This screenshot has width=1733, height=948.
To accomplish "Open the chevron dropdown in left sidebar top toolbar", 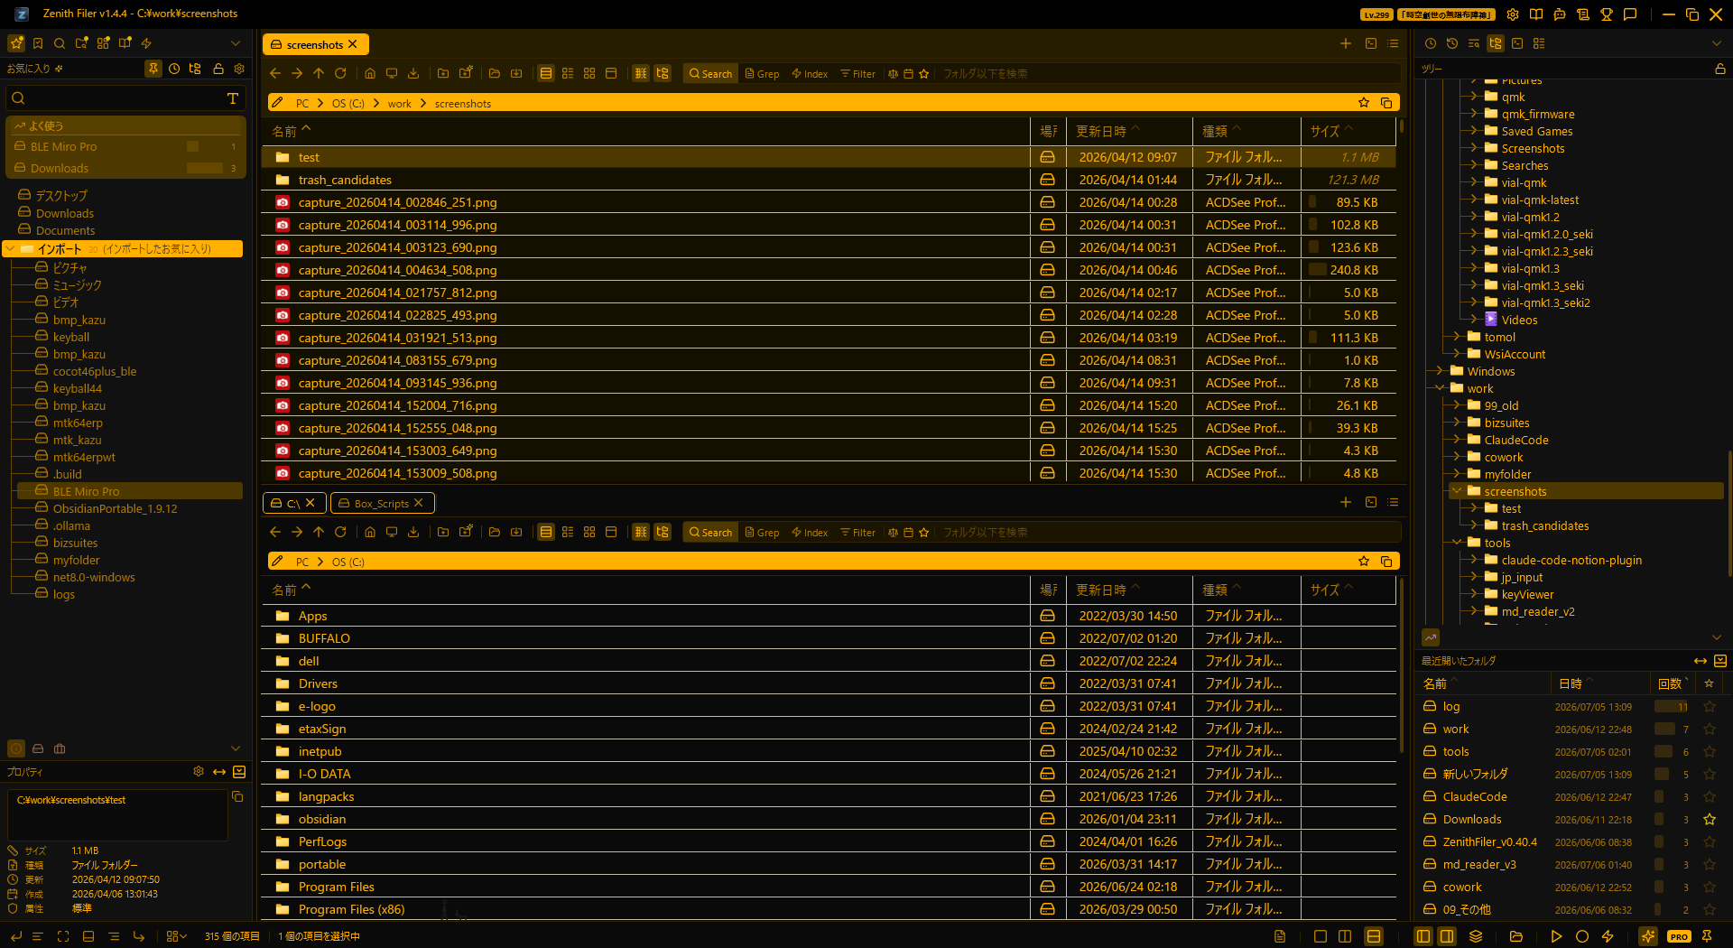I will tap(236, 43).
